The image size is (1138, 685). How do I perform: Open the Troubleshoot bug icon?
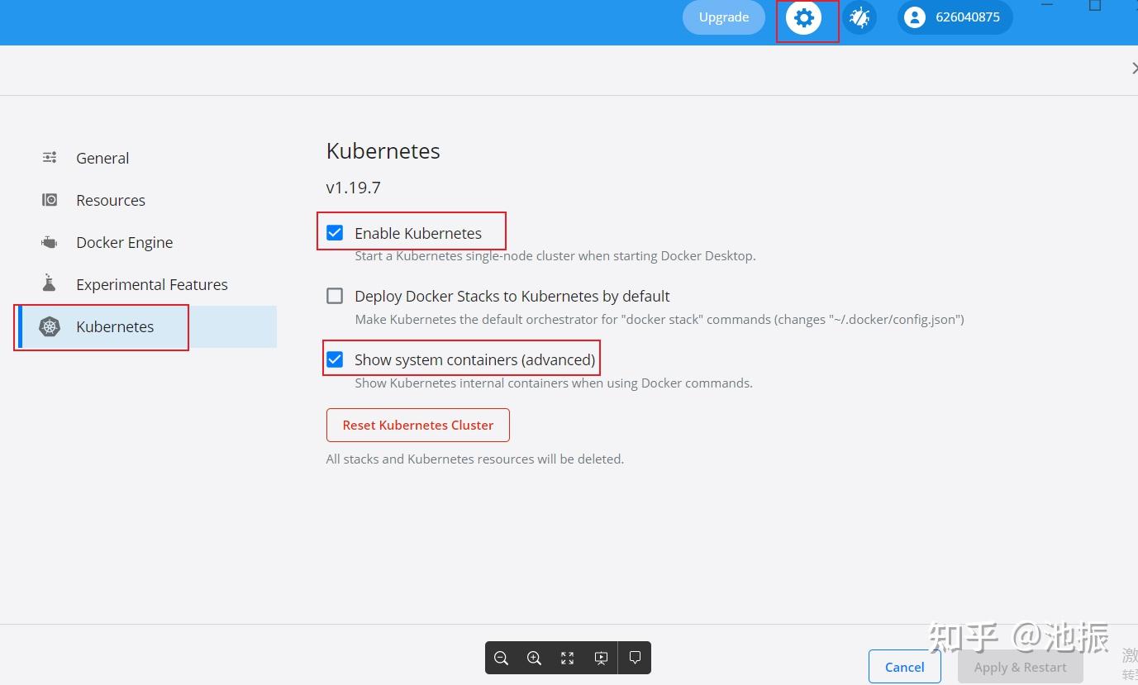[x=859, y=16]
